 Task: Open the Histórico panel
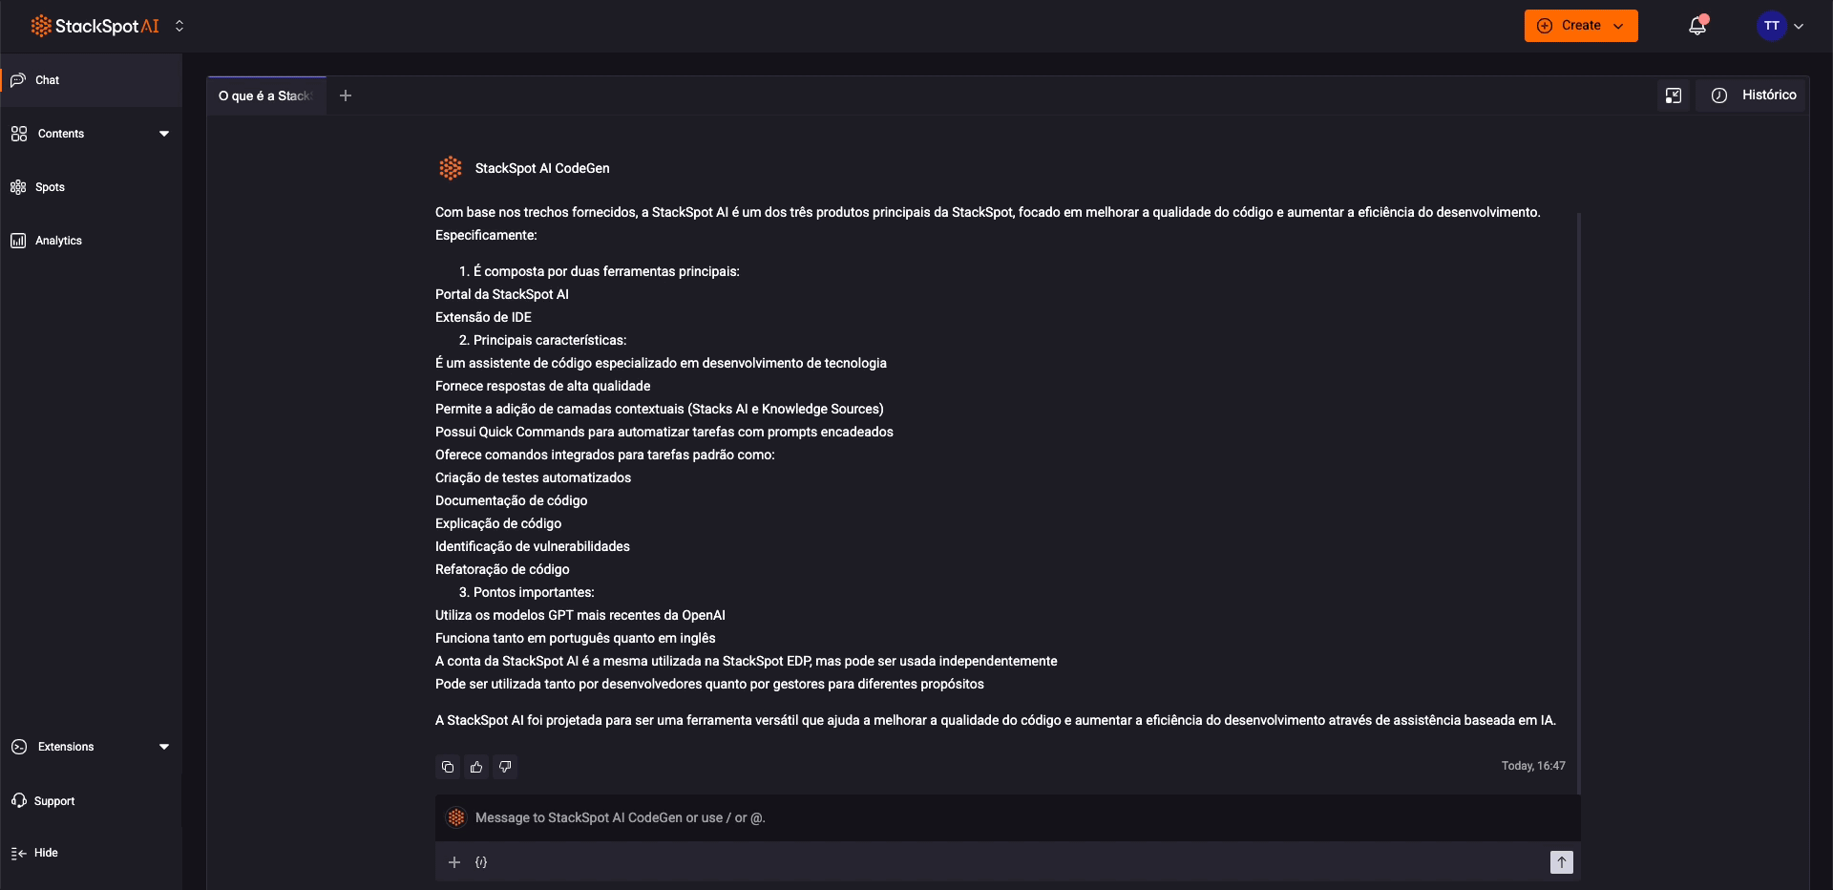click(x=1753, y=95)
